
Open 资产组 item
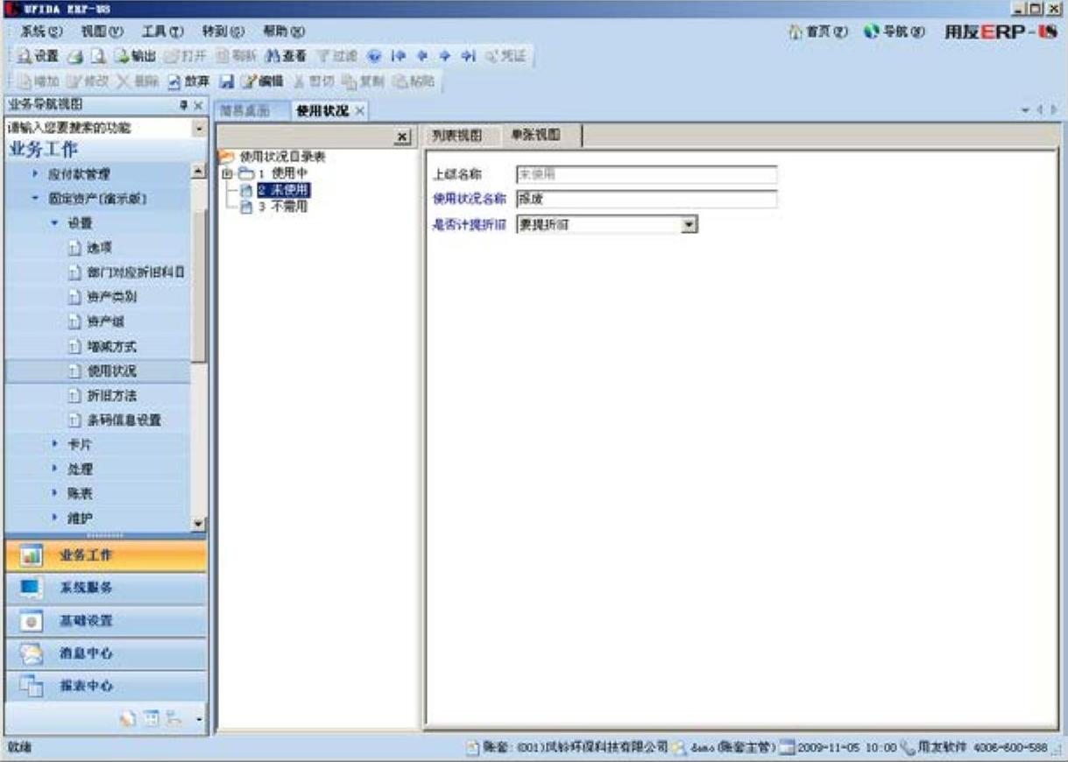click(106, 321)
